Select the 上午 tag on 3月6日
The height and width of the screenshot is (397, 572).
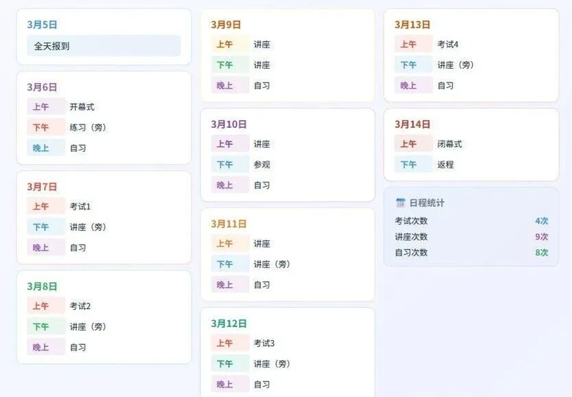[x=41, y=107]
